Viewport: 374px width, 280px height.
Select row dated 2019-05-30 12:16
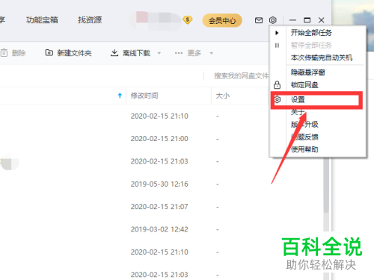[x=159, y=184]
